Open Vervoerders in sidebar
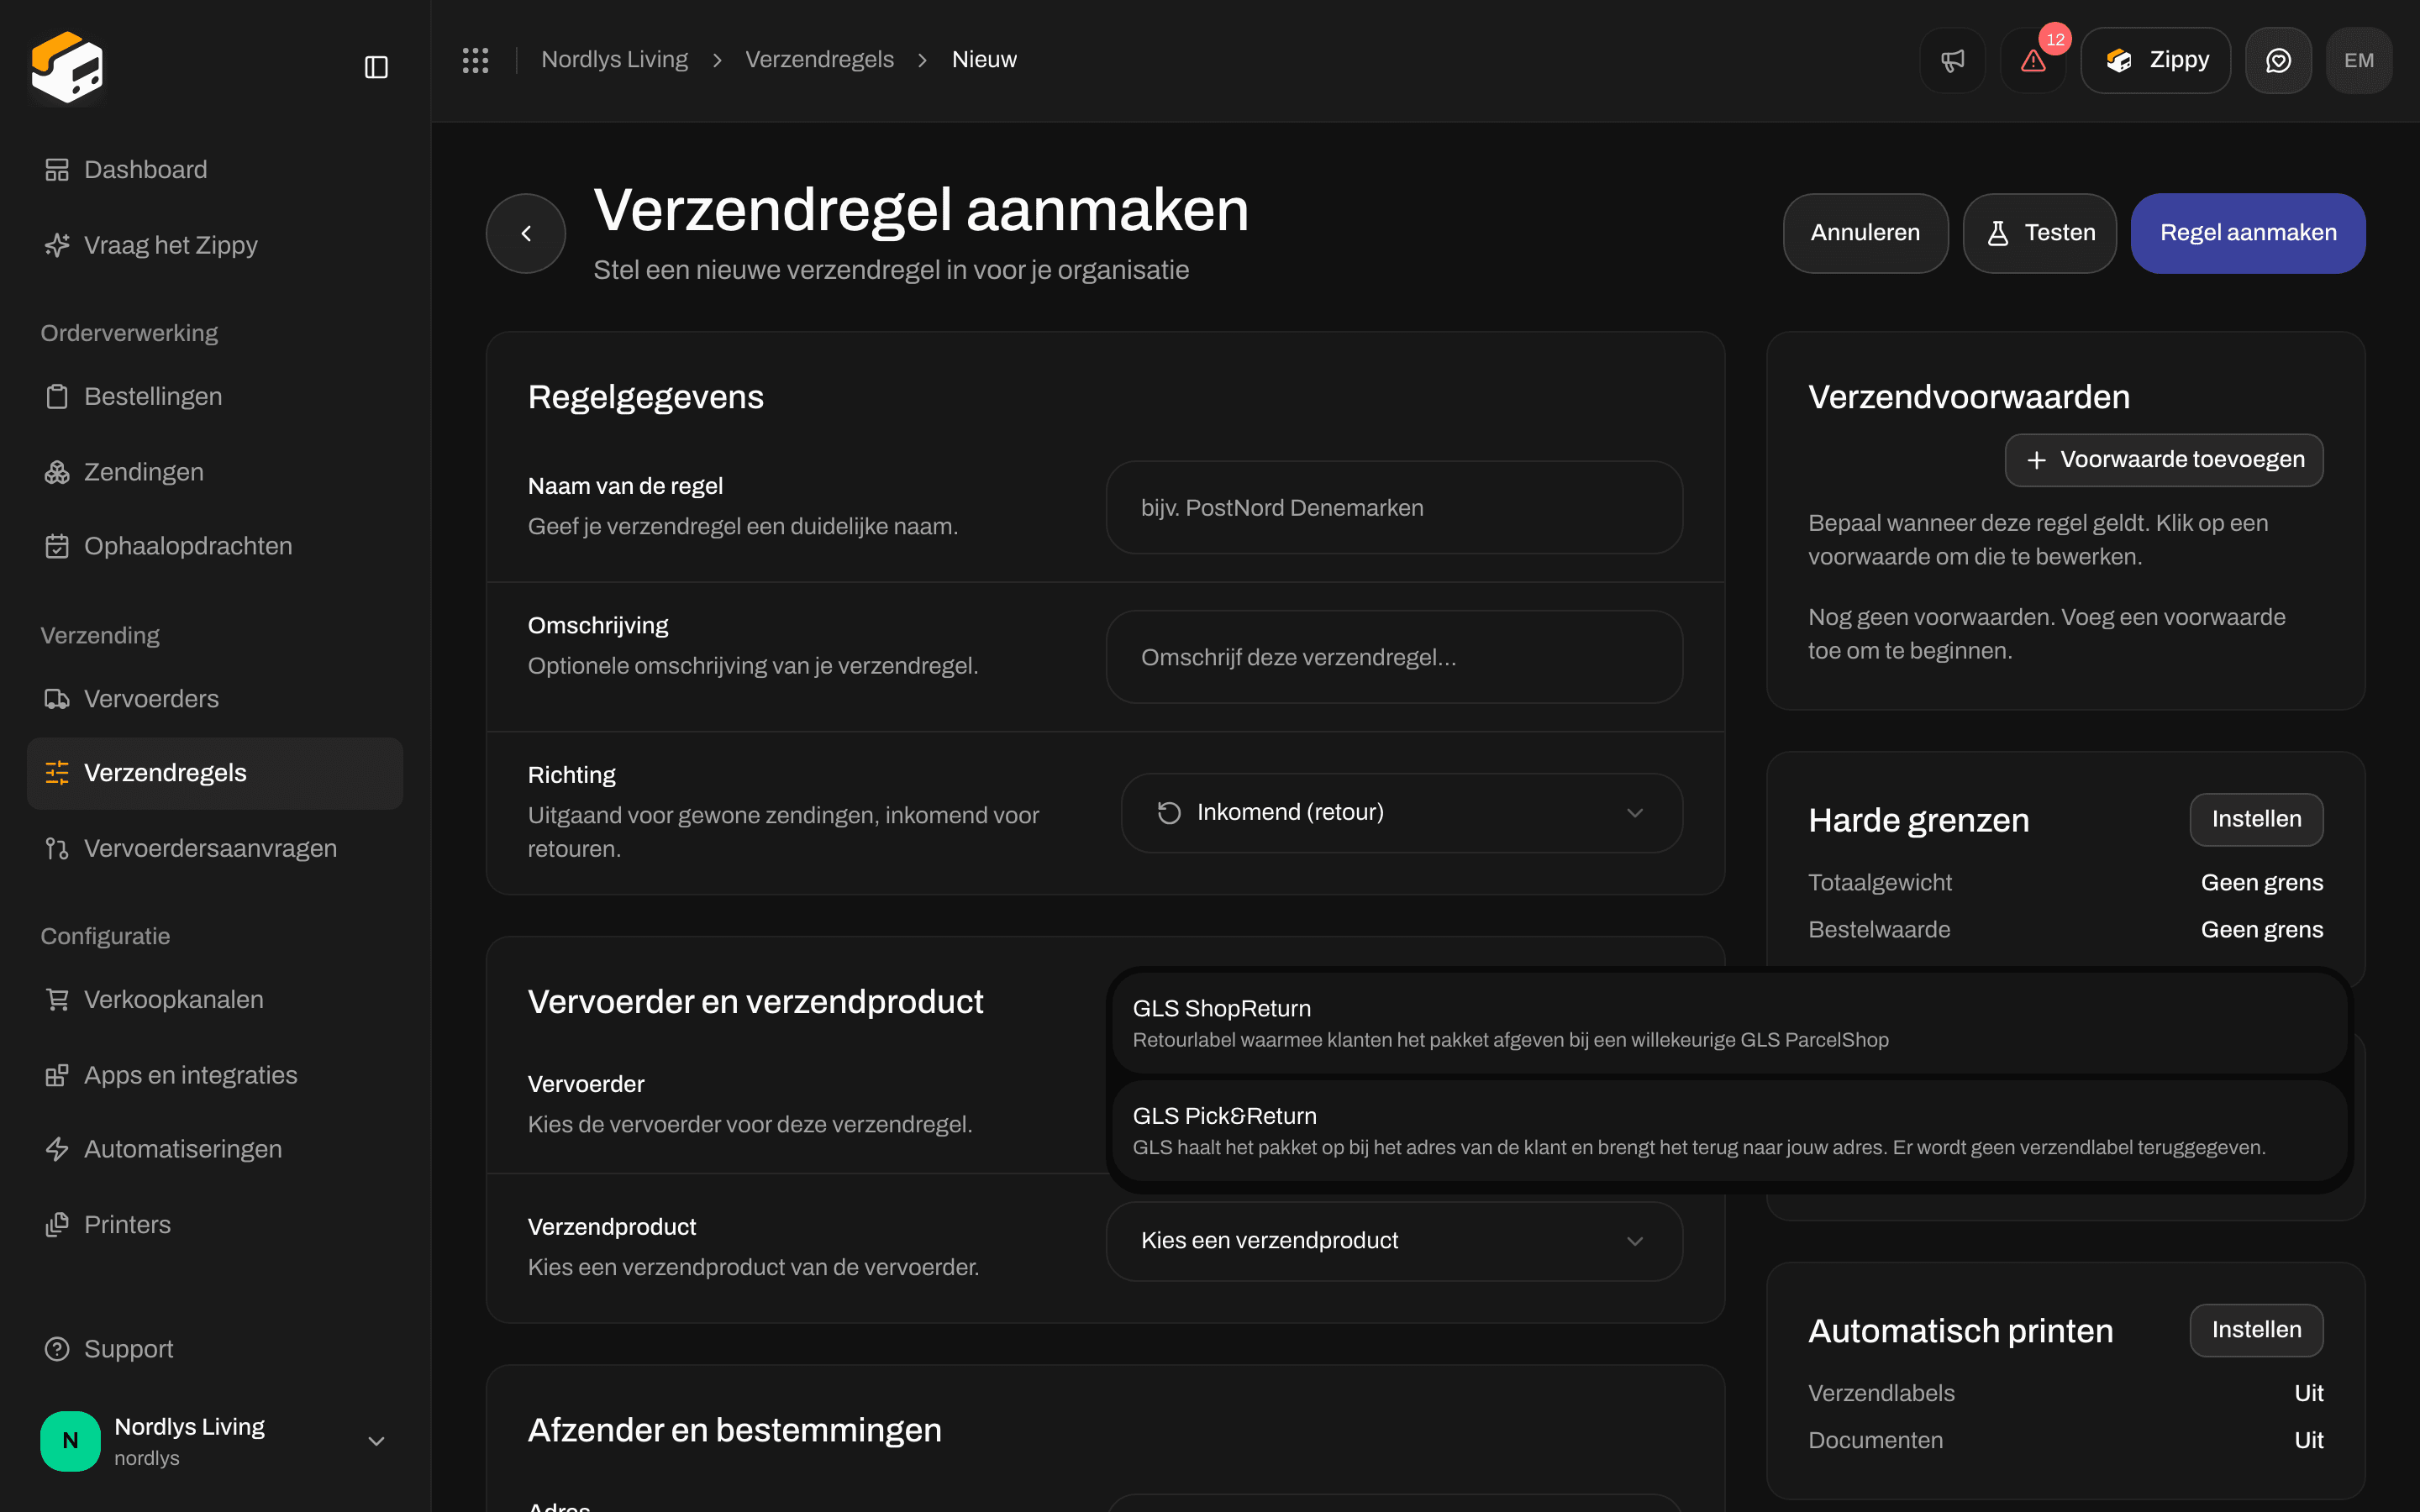Screen dimensions: 2420x1512 pos(215,699)
